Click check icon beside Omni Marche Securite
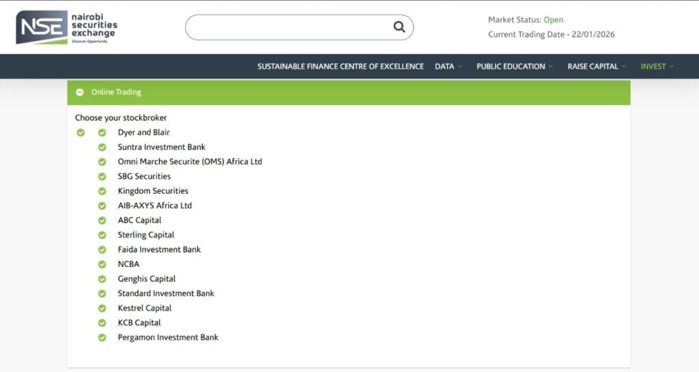The image size is (699, 372). tap(102, 162)
